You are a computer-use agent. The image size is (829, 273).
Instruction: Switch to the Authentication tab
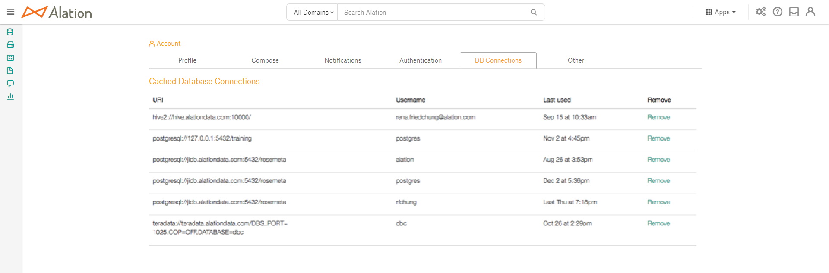tap(421, 60)
